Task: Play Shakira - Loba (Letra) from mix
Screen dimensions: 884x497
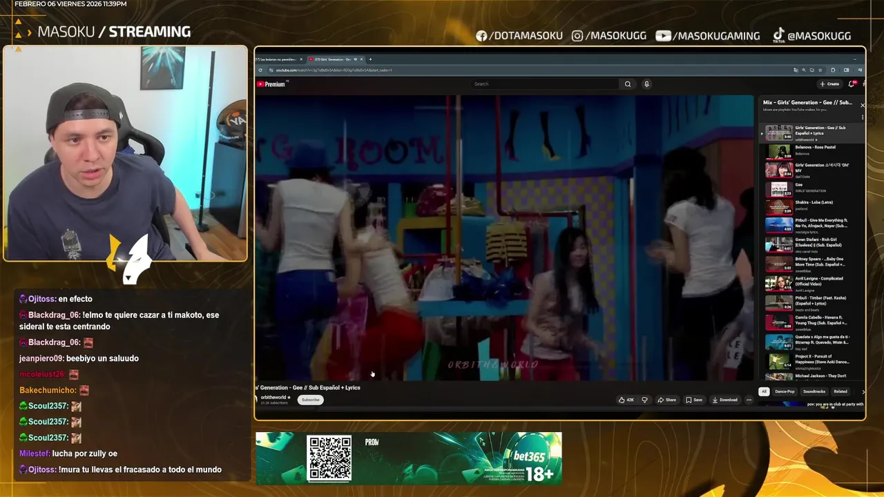Action: [814, 206]
